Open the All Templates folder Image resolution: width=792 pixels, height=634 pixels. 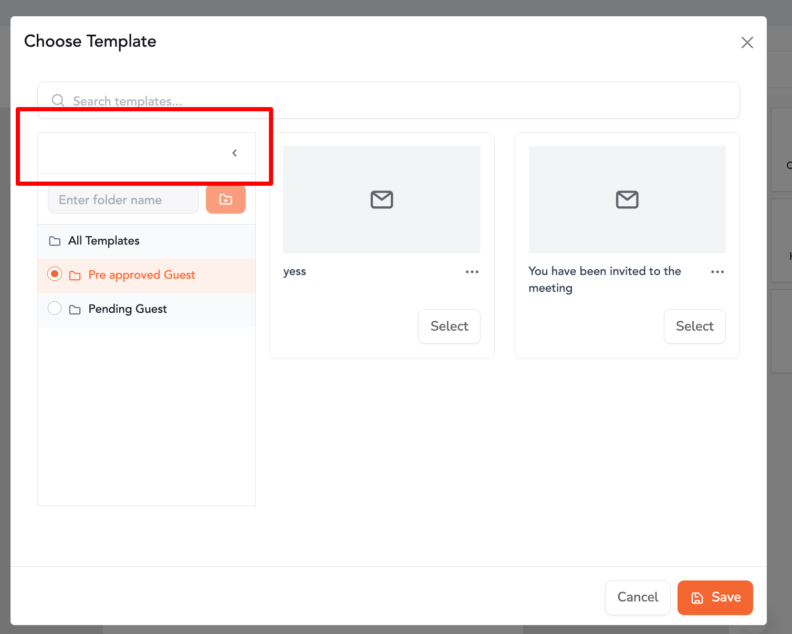pyautogui.click(x=104, y=241)
